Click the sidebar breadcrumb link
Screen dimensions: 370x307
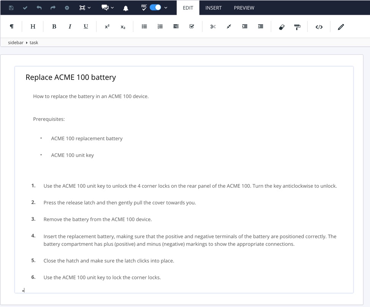click(16, 43)
